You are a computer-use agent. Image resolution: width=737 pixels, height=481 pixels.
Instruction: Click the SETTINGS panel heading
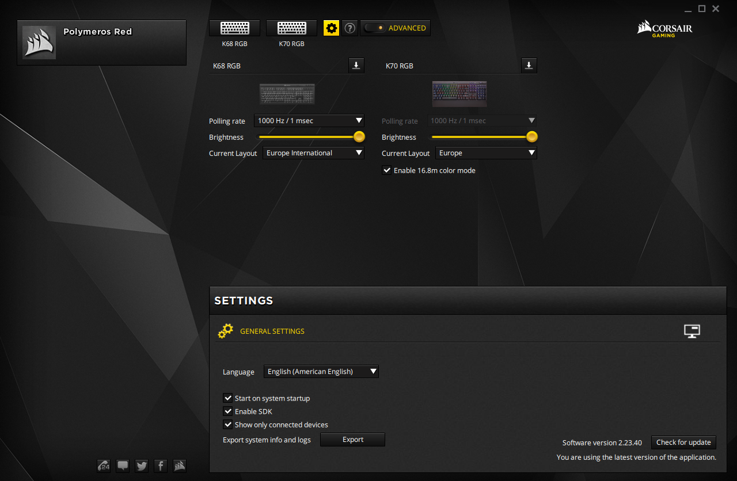click(x=244, y=300)
